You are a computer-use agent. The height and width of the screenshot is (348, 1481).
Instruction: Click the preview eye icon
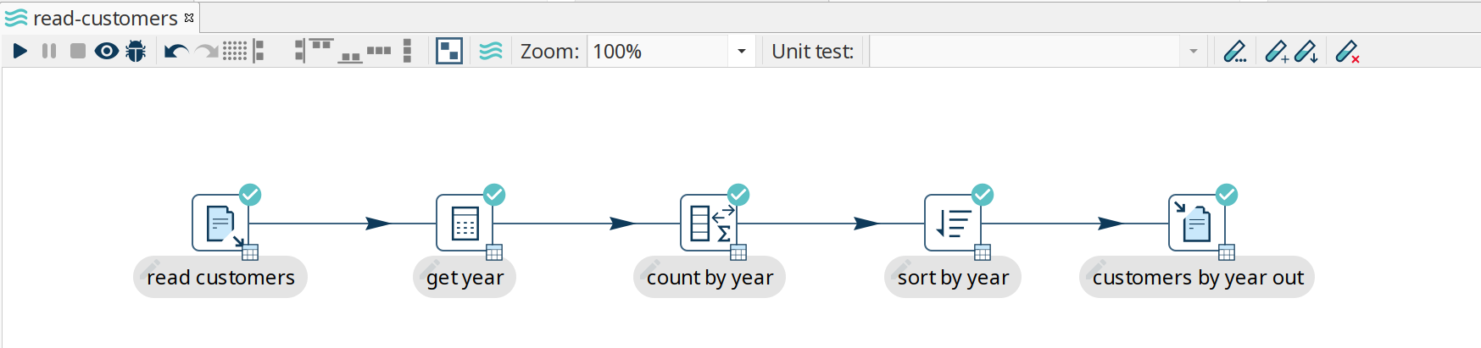click(x=106, y=52)
